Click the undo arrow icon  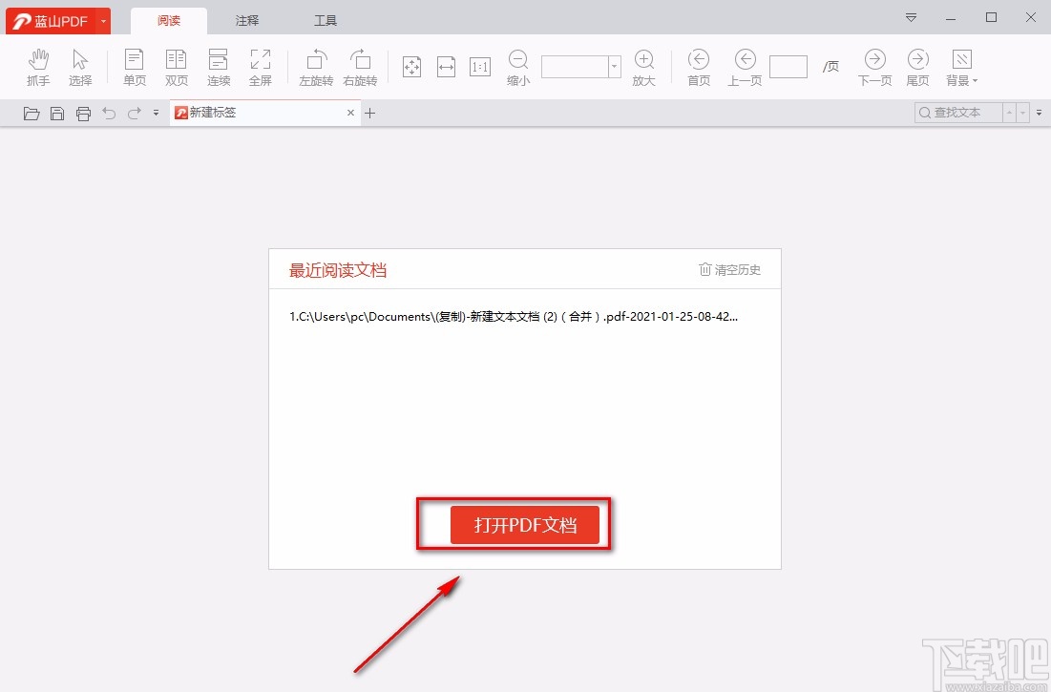click(109, 113)
